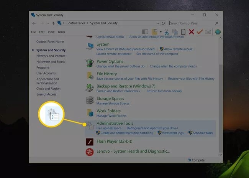Click the Power Options battery icon
This screenshot has width=249, height=178.
[x=90, y=63]
